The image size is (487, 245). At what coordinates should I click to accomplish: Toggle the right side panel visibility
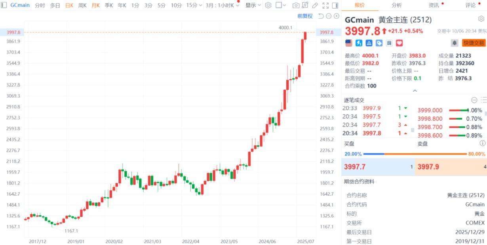point(335,6)
